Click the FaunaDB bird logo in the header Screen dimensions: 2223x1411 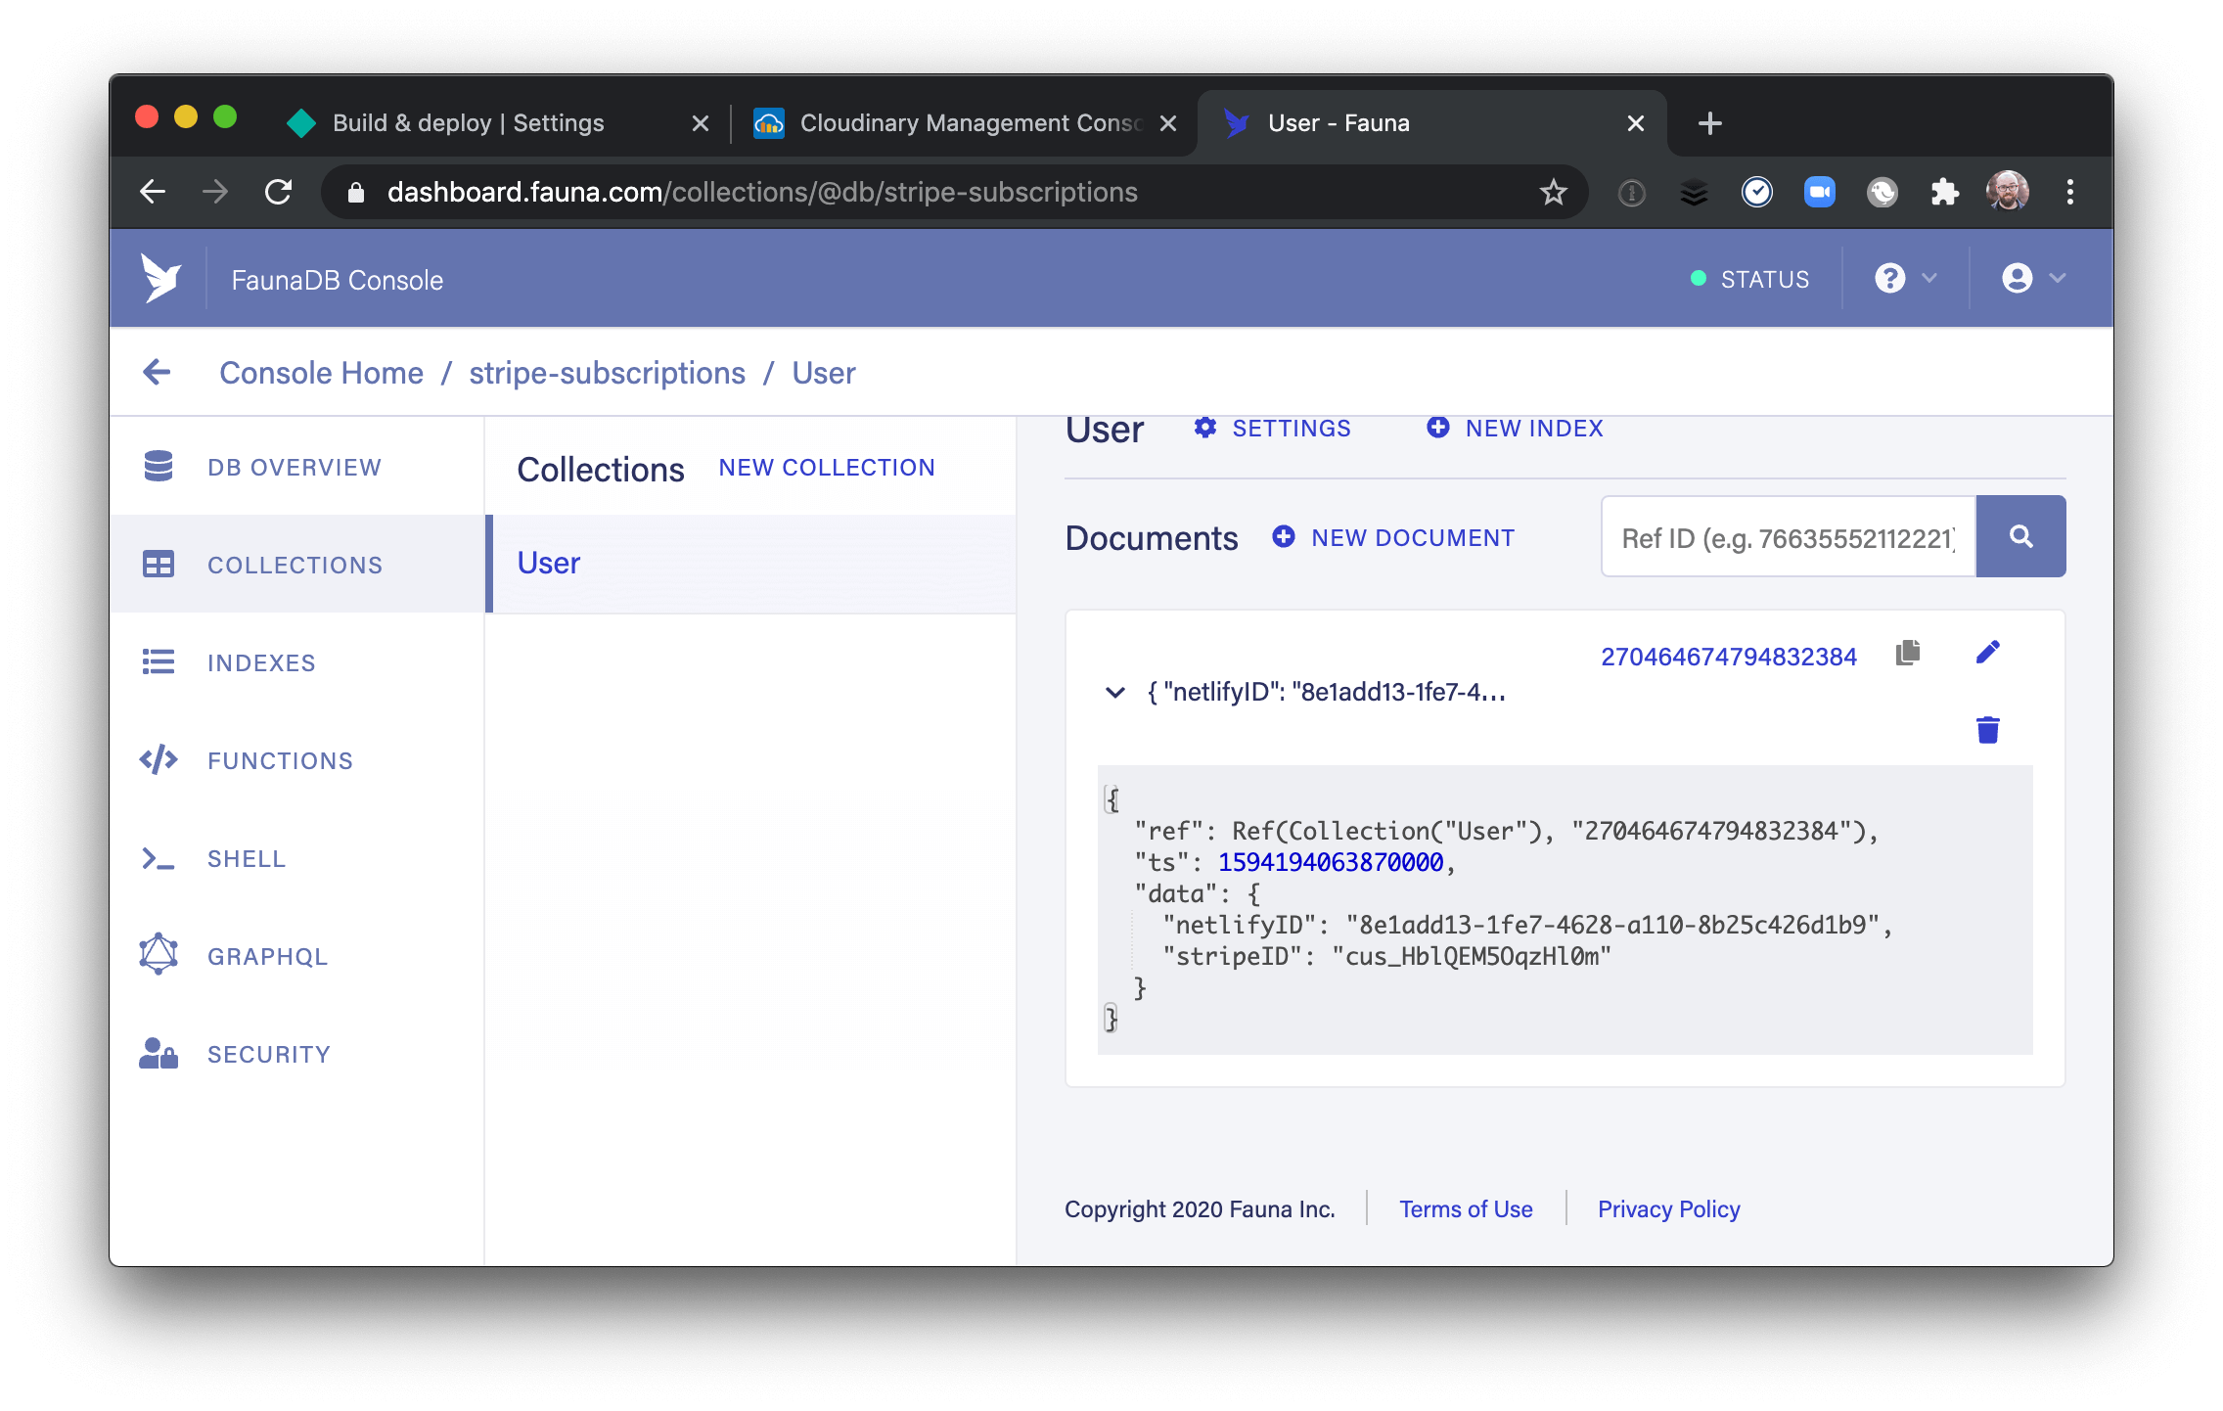162,279
